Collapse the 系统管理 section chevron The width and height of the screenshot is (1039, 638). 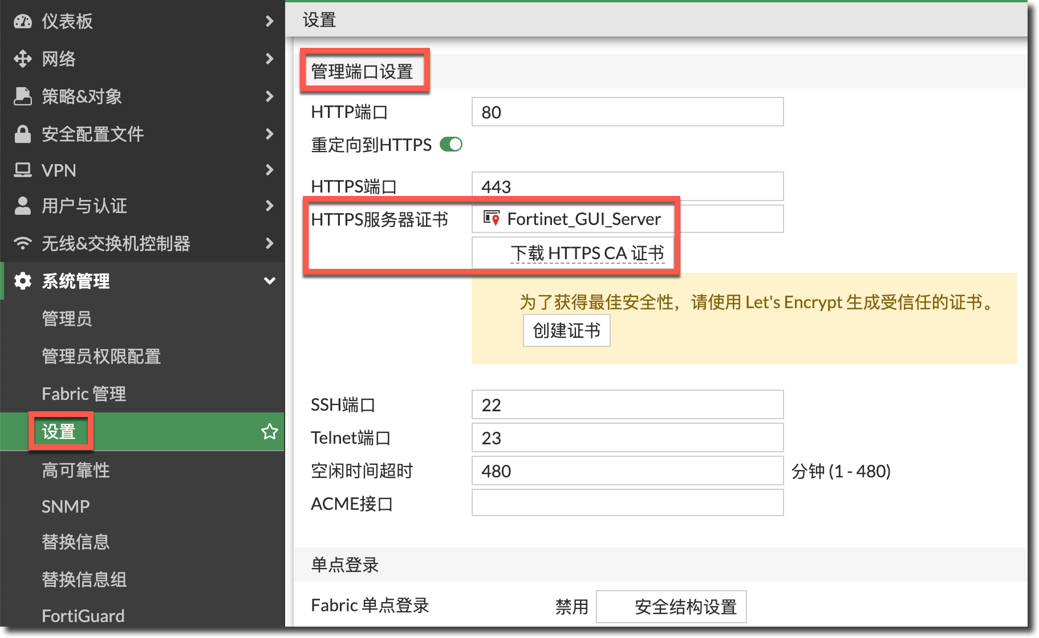269,281
